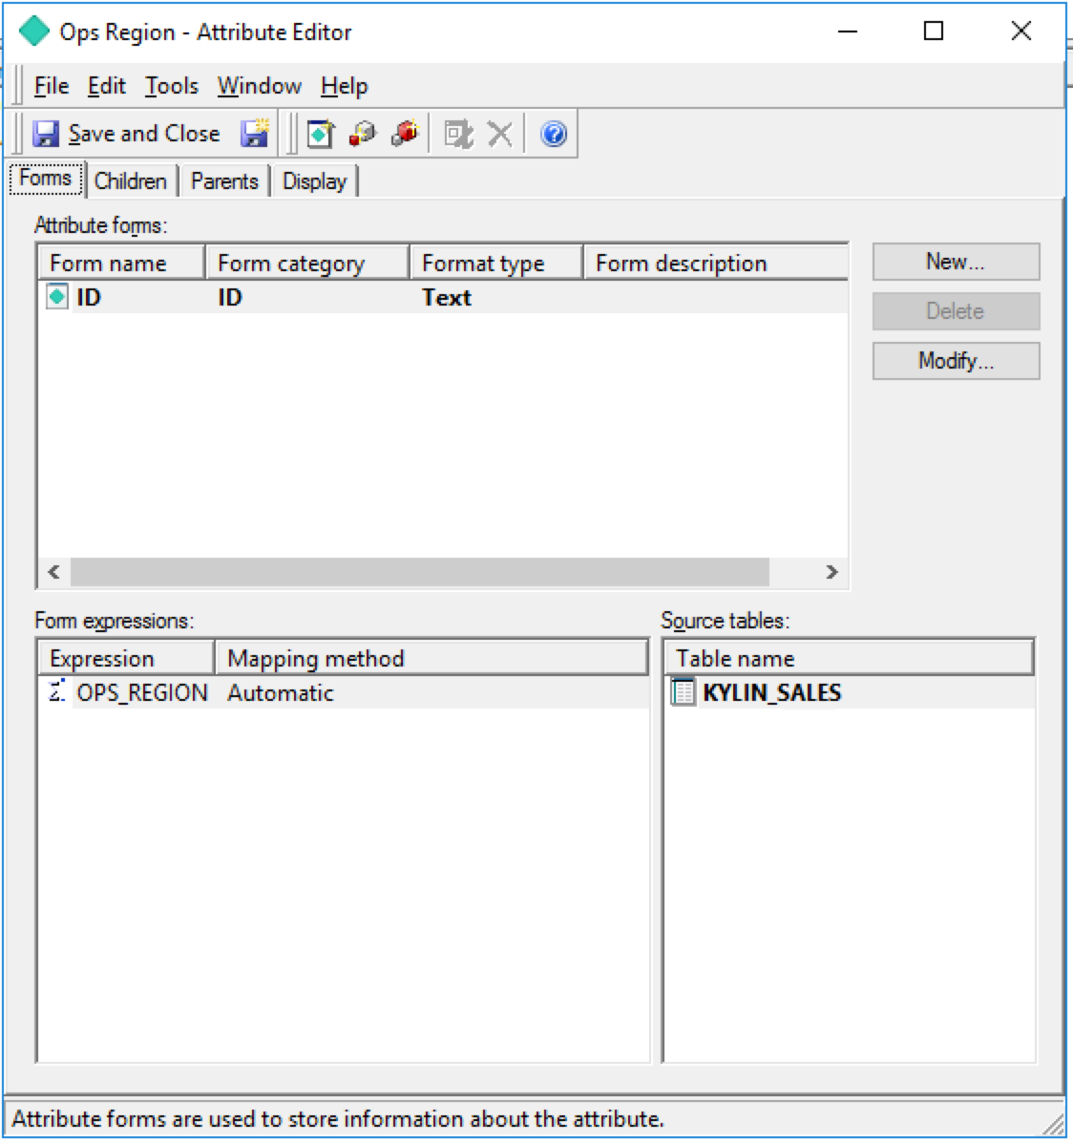Click the gray and red cubes toolbar icon

pyautogui.click(x=363, y=134)
